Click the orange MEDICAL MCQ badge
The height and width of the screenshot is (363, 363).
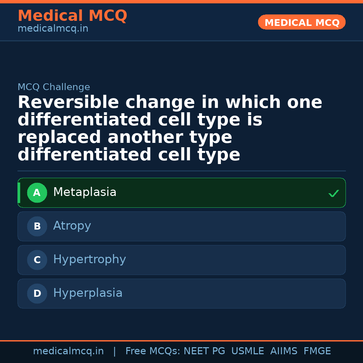(301, 22)
